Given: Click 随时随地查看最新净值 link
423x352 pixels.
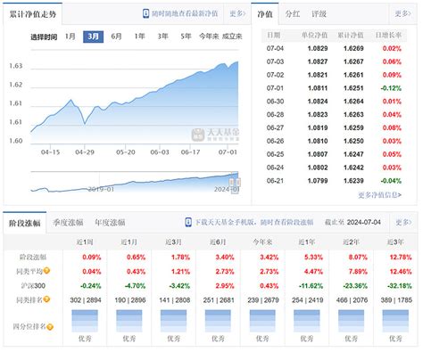Looking at the screenshot, I should [x=185, y=13].
